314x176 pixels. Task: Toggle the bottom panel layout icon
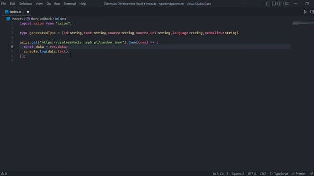[274, 4]
